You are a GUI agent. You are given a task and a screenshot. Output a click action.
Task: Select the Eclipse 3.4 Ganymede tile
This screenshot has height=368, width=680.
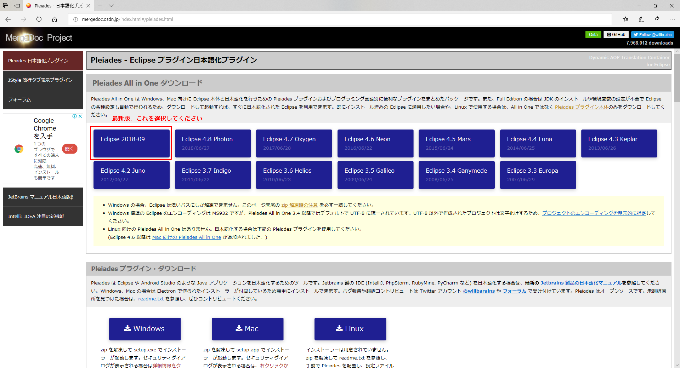(x=457, y=175)
